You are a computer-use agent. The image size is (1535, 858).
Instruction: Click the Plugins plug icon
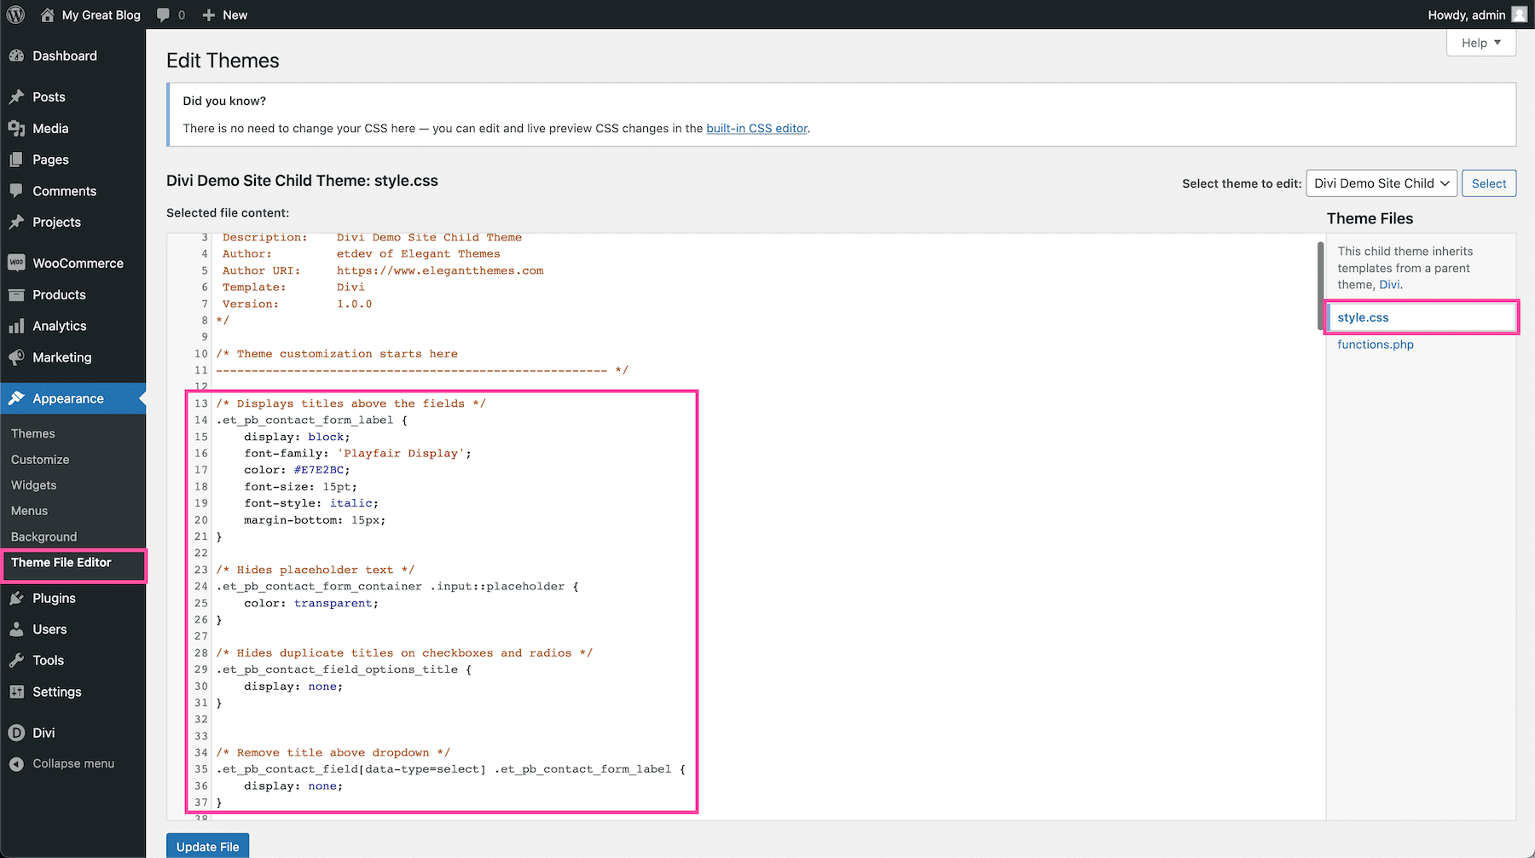[x=16, y=598]
